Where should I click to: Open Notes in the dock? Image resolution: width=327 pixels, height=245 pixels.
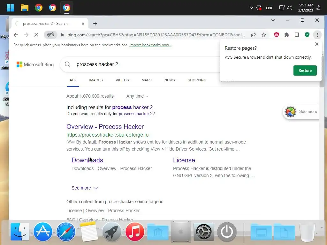[x=89, y=232]
